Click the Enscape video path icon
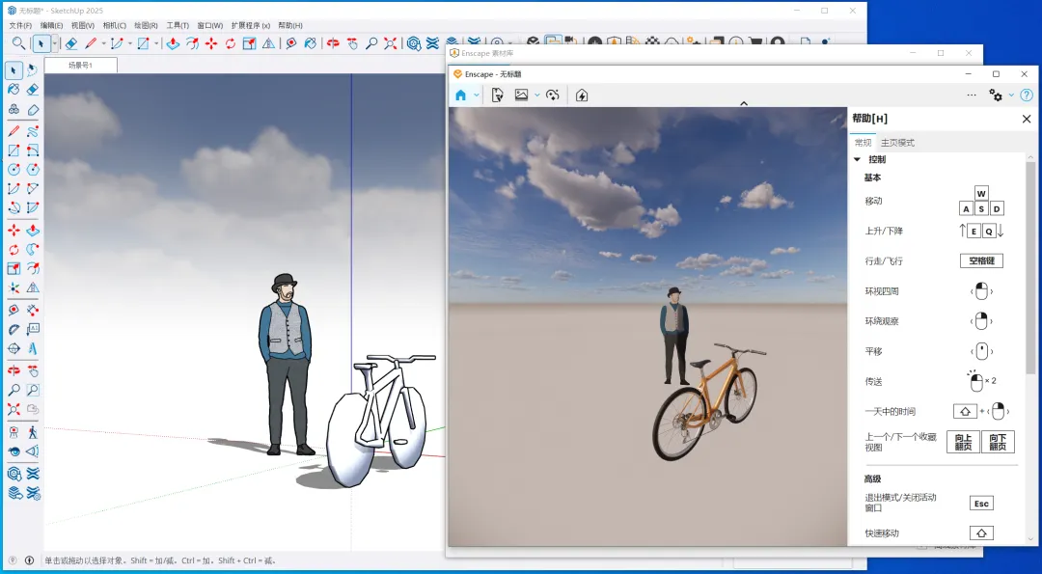 [552, 96]
